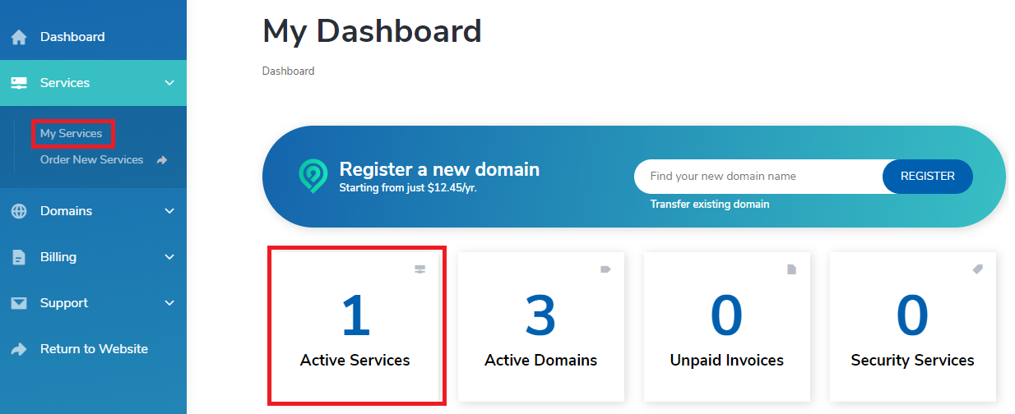Image resolution: width=1015 pixels, height=414 pixels.
Task: Collapse the Services menu chevron
Action: point(169,83)
